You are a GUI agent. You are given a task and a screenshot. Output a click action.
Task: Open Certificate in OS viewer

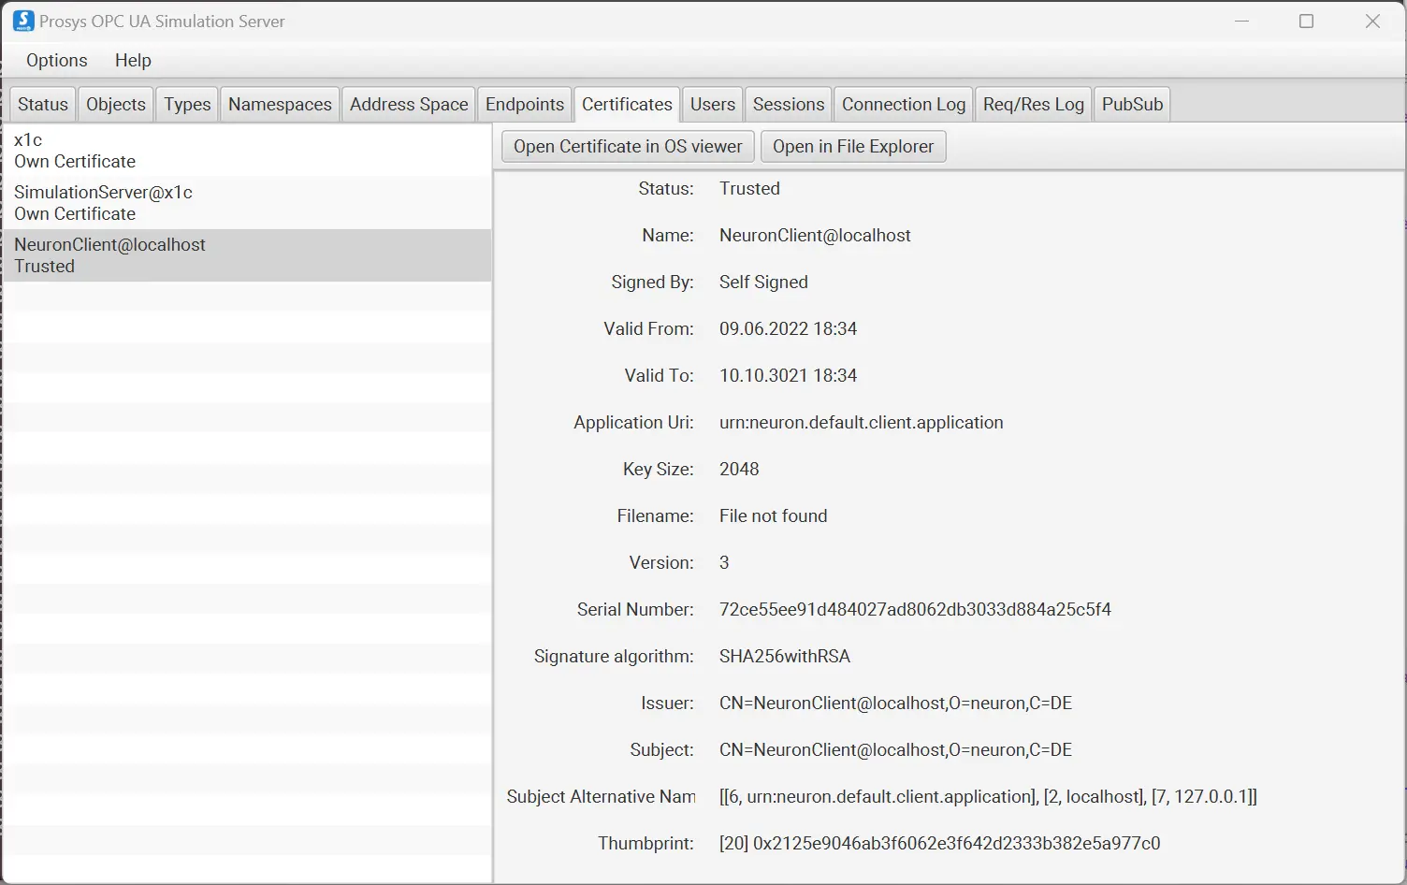pos(627,146)
